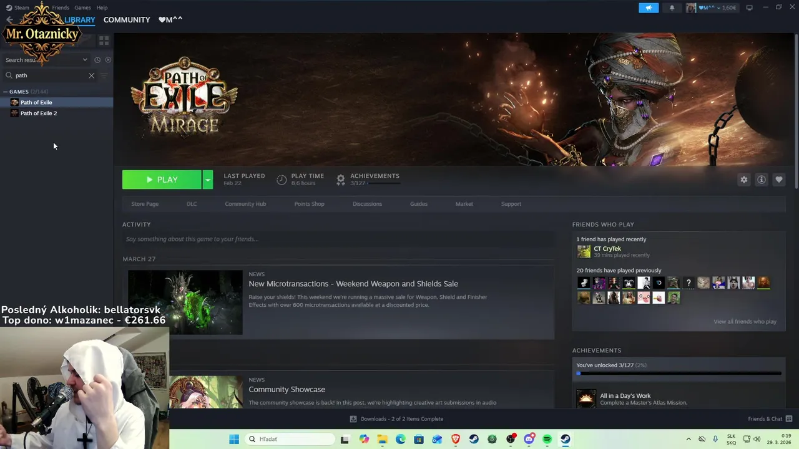The image size is (799, 449).
Task: Switch library to grid collections view
Action: pyautogui.click(x=104, y=41)
